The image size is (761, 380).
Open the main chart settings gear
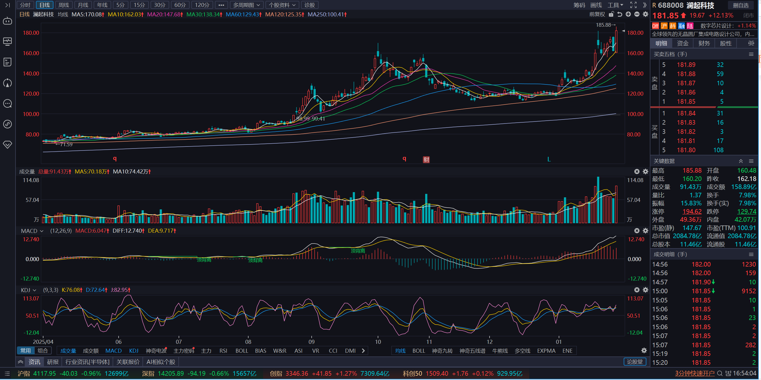tap(646, 14)
